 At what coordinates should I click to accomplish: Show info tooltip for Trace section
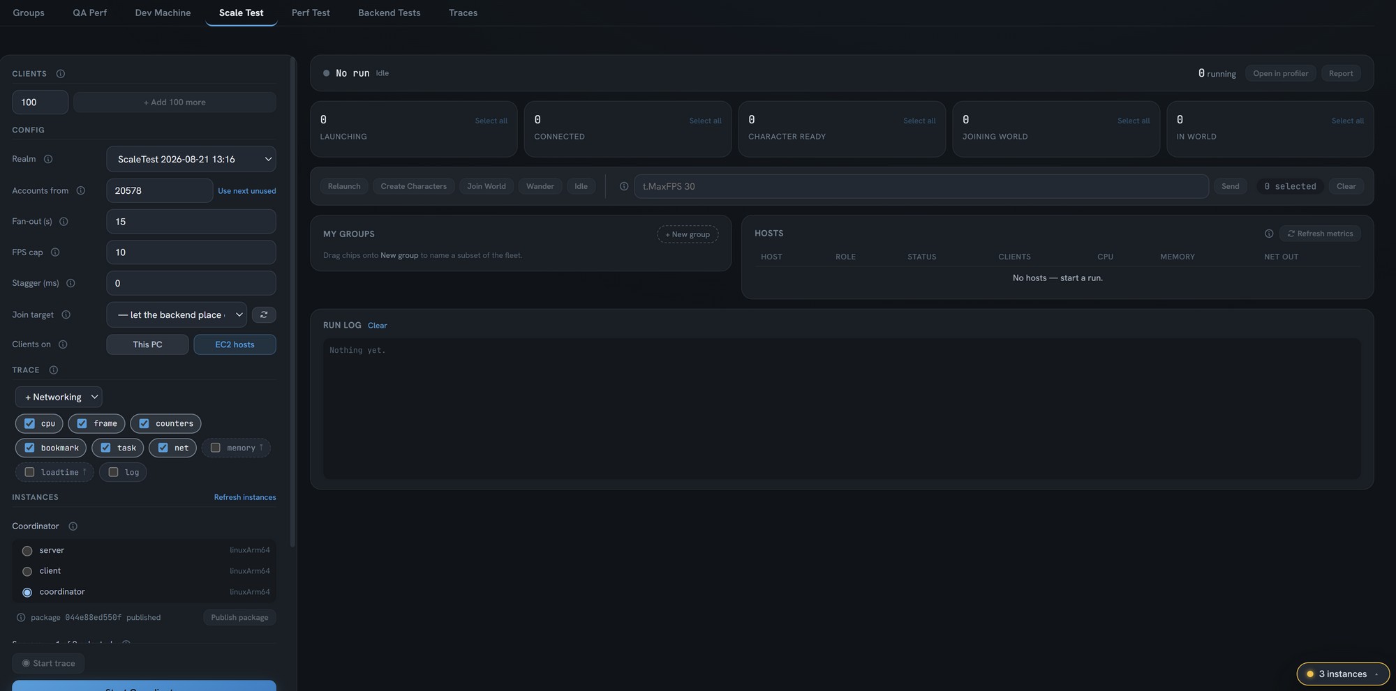coord(54,370)
